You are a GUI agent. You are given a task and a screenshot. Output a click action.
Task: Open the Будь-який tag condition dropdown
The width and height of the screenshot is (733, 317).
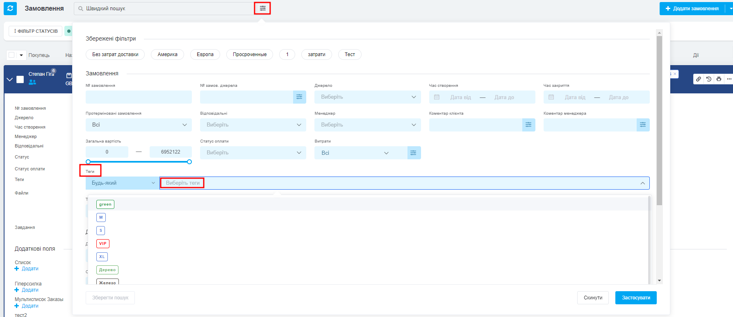click(x=122, y=183)
